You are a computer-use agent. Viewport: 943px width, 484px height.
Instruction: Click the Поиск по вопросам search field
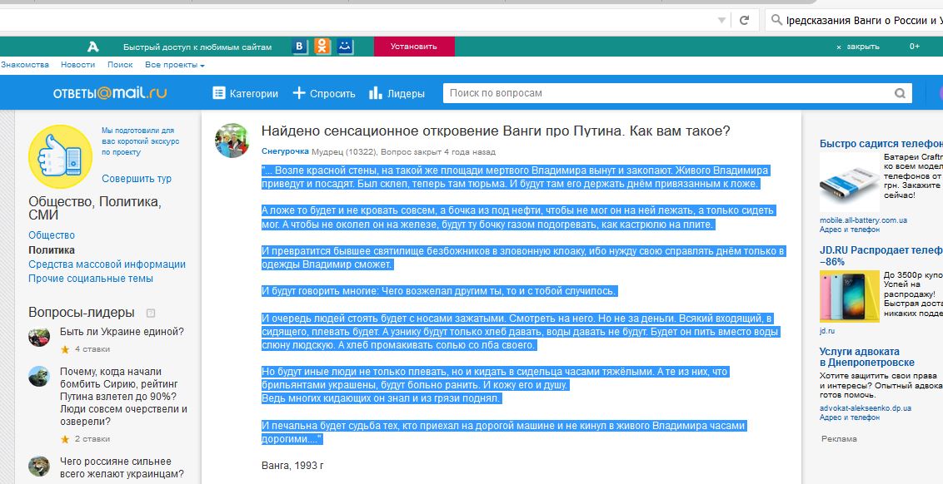[666, 93]
